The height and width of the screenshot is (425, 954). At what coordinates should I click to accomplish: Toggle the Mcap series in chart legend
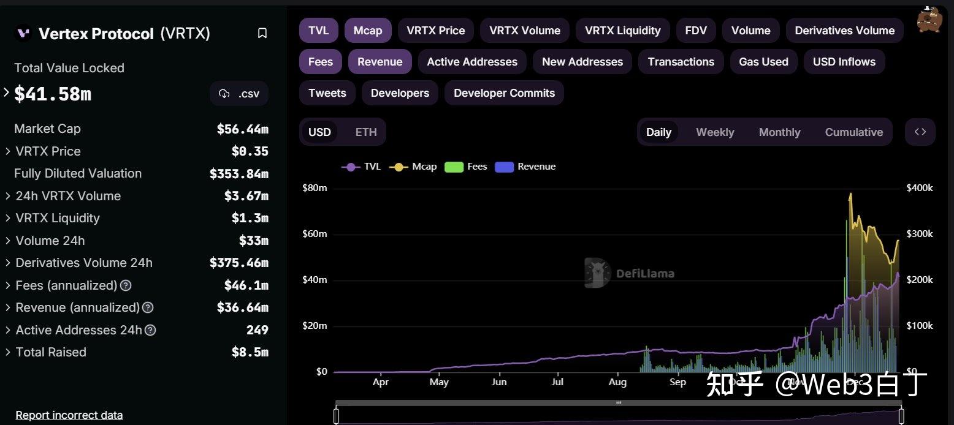tap(413, 167)
